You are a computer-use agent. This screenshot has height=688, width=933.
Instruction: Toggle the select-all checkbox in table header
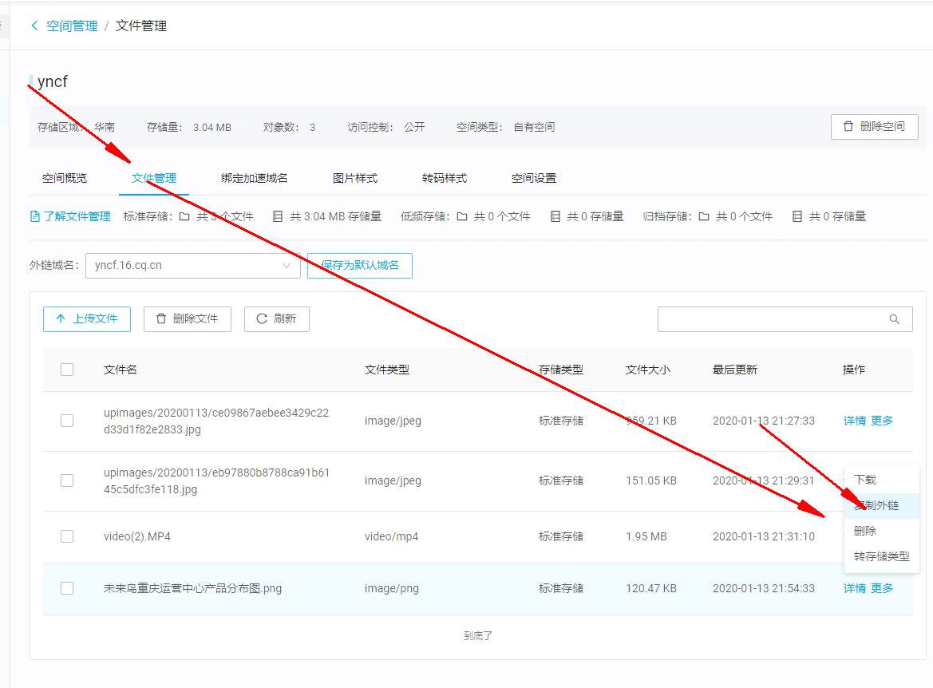67,370
